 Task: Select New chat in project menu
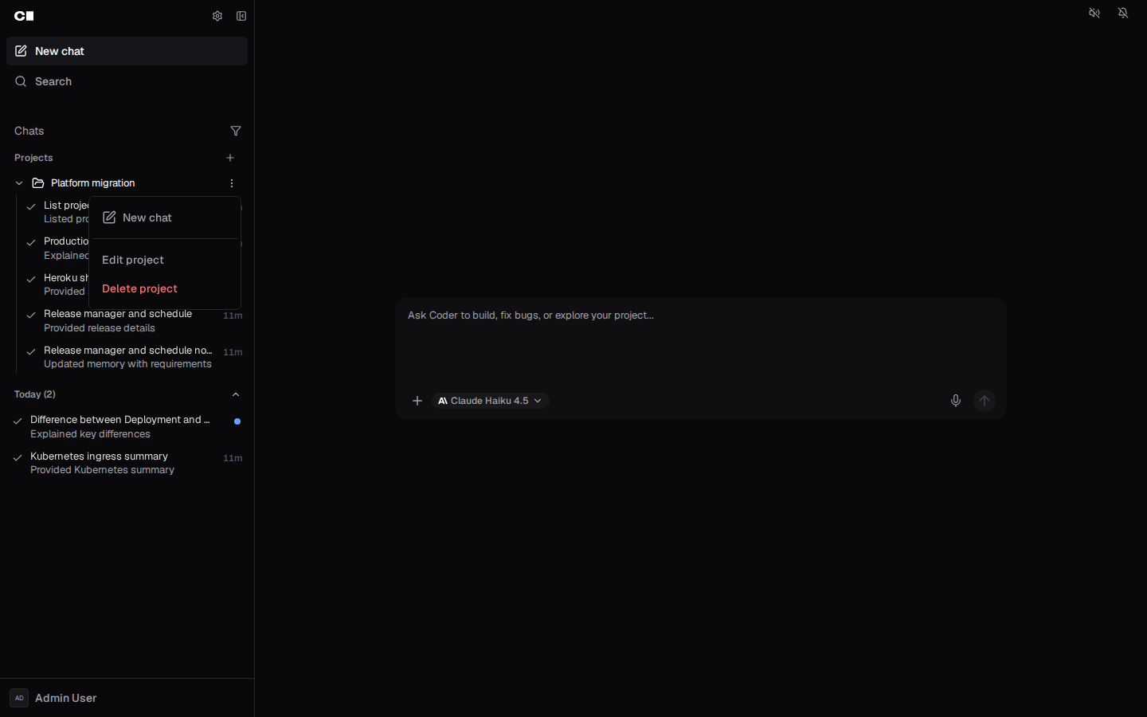tap(164, 217)
